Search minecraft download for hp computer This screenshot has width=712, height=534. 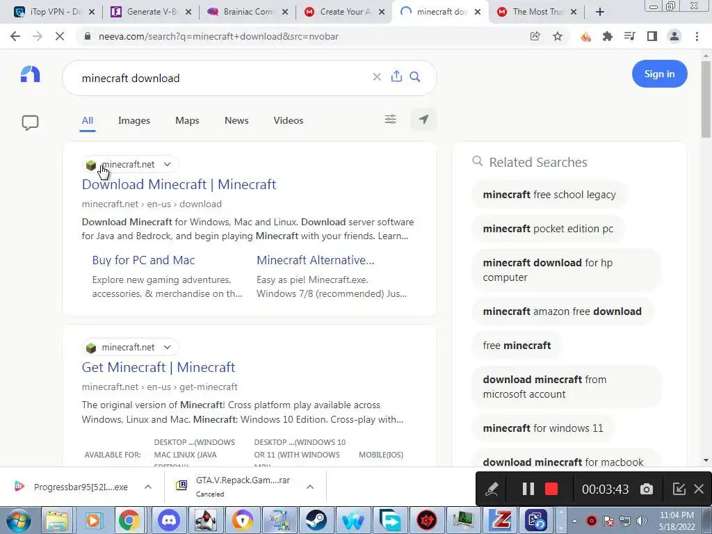(566, 270)
